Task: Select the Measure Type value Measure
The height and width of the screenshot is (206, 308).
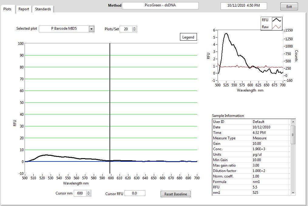Action: tap(259, 138)
